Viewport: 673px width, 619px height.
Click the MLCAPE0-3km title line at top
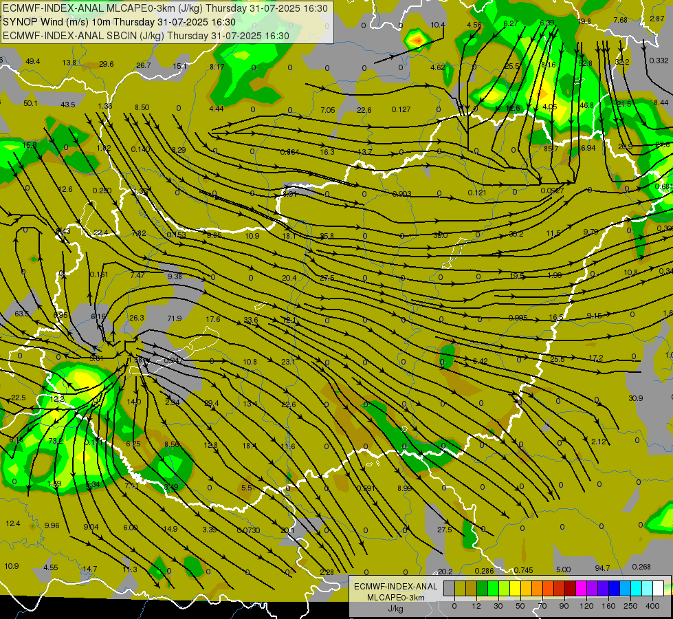pyautogui.click(x=165, y=8)
